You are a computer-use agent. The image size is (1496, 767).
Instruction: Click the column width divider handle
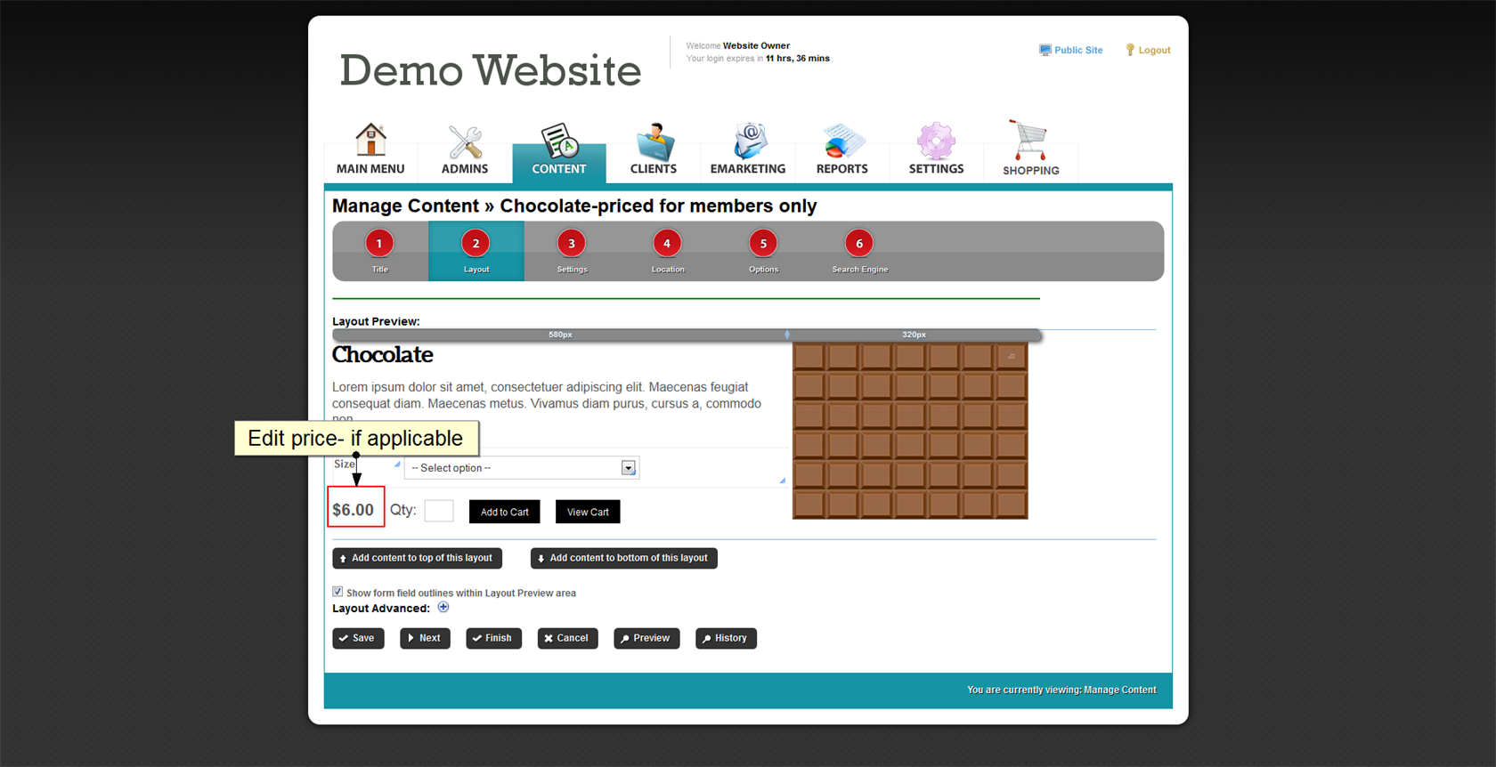point(787,335)
